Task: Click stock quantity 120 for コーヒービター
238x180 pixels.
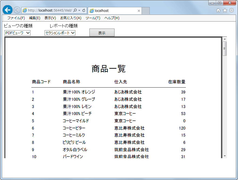Action: tap(182, 128)
